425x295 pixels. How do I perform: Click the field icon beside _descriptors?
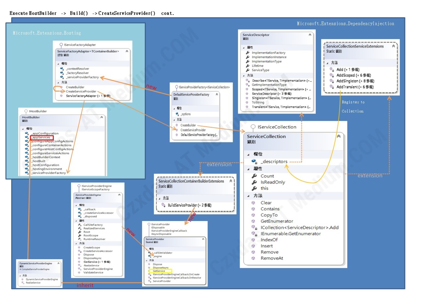[x=254, y=162]
